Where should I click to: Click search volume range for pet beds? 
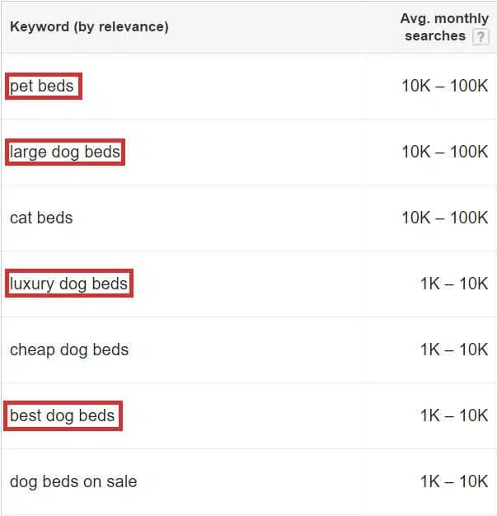(444, 86)
